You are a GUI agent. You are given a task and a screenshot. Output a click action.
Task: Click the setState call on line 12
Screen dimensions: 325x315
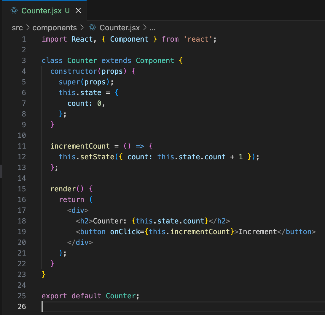97,157
